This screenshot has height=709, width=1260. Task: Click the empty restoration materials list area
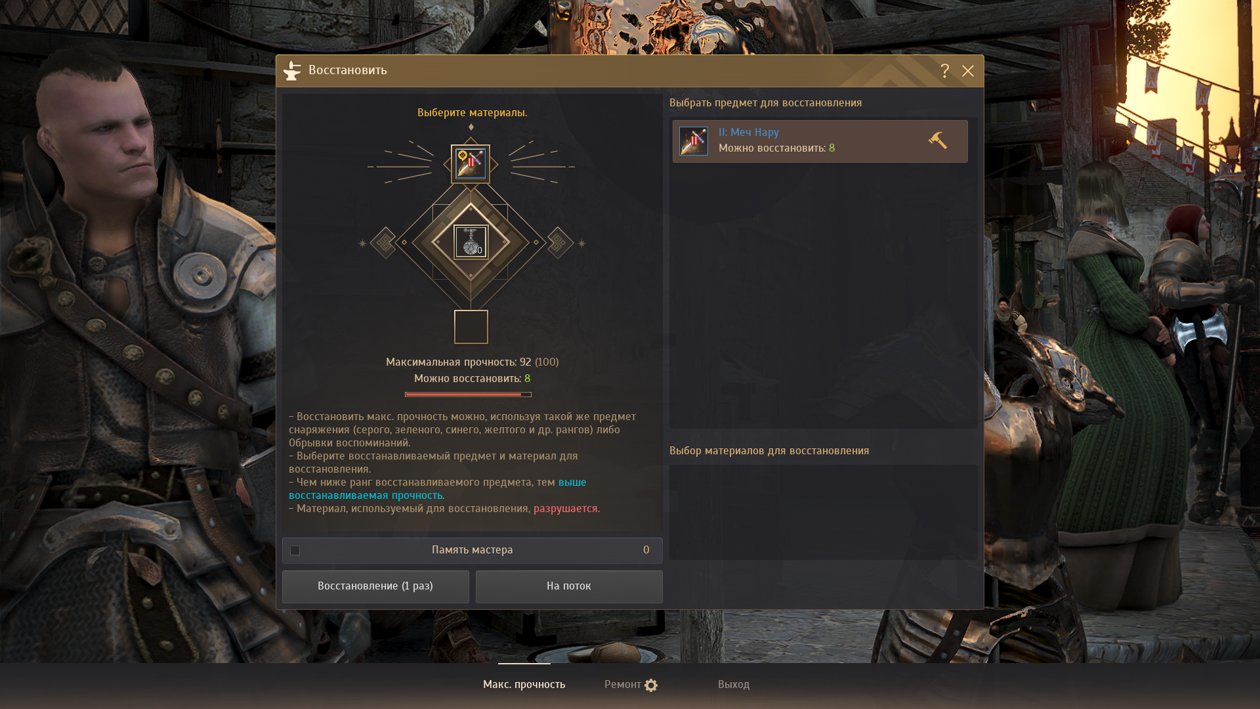[823, 512]
